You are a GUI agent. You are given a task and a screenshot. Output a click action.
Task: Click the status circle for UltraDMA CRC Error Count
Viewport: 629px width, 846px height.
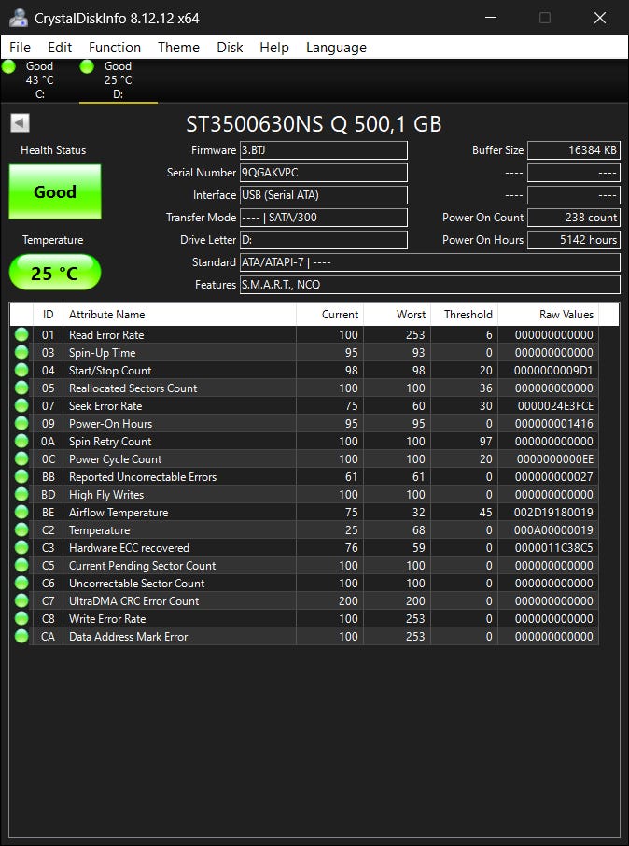21,601
